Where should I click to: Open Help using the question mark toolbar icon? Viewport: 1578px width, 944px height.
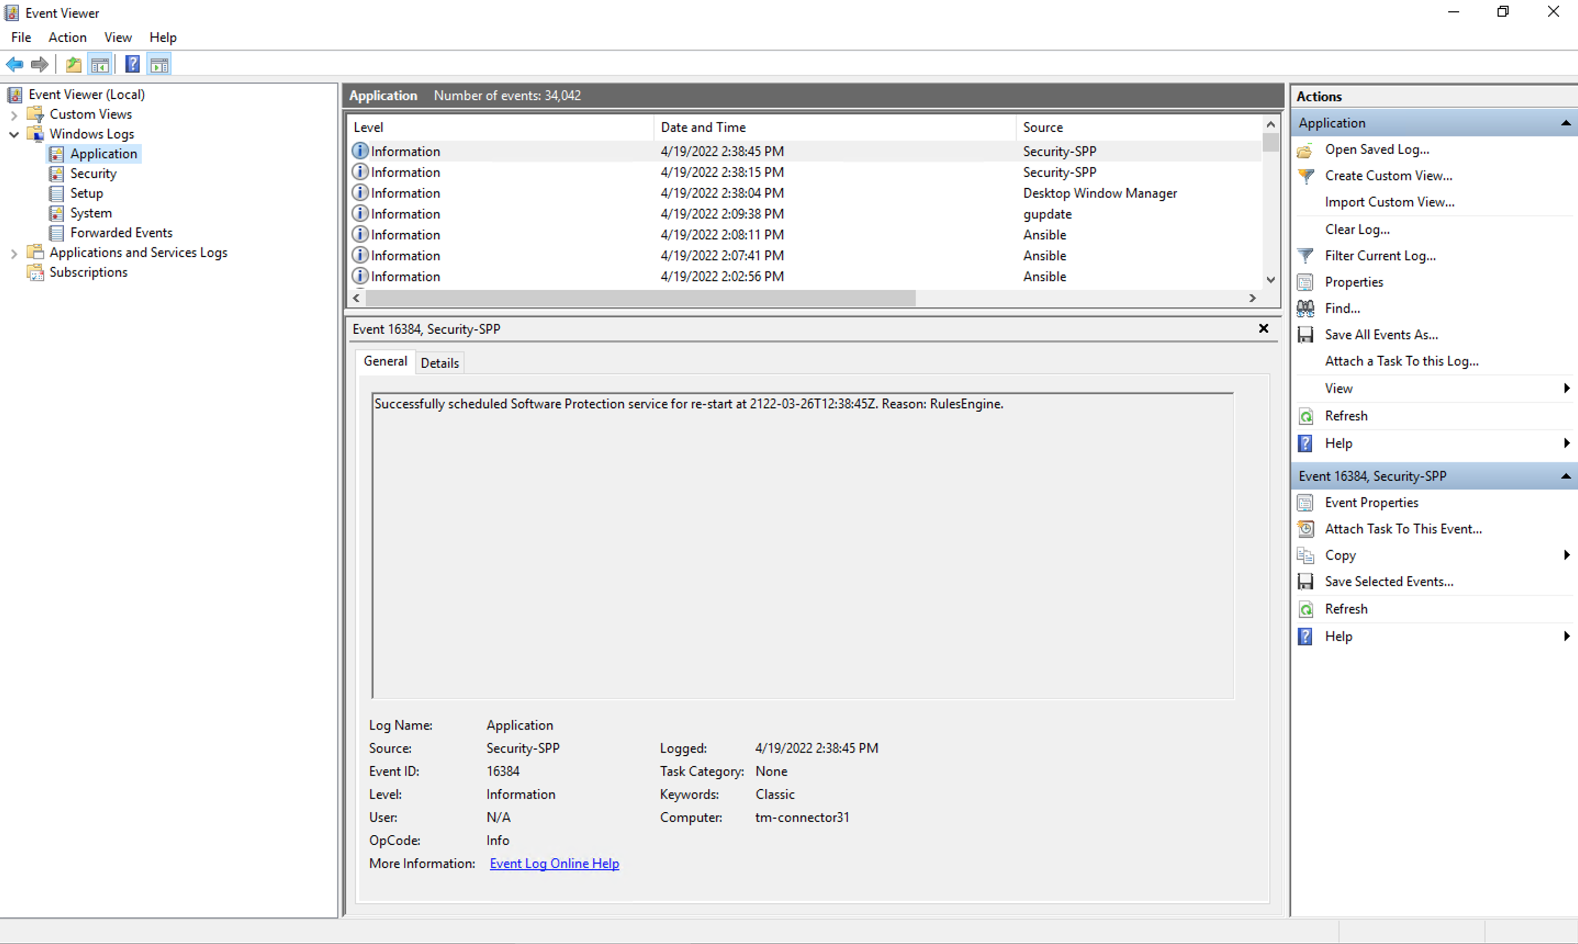132,64
